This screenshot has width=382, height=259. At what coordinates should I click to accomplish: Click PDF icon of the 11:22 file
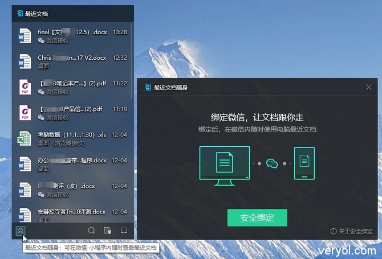click(25, 87)
